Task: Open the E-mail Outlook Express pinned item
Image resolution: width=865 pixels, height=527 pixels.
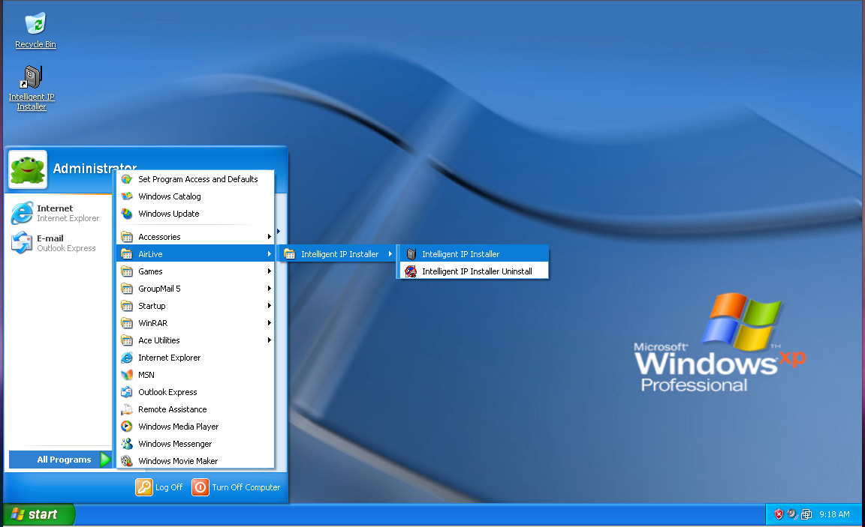Action: click(x=56, y=243)
